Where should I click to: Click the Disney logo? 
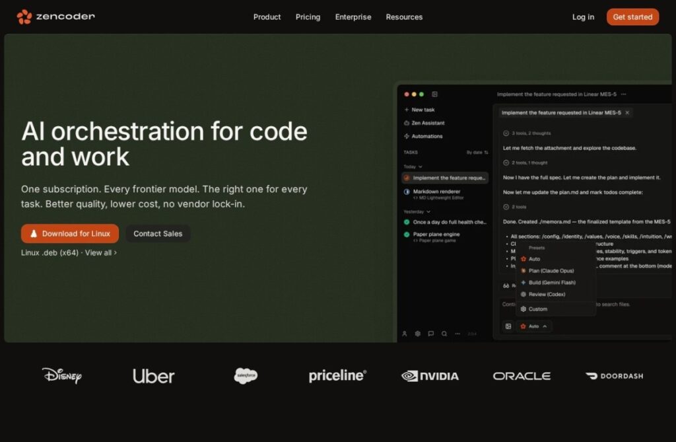61,375
